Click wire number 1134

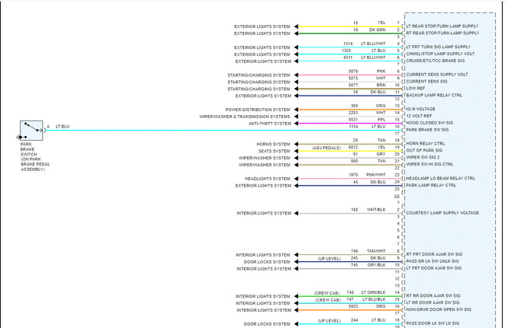[353, 127]
